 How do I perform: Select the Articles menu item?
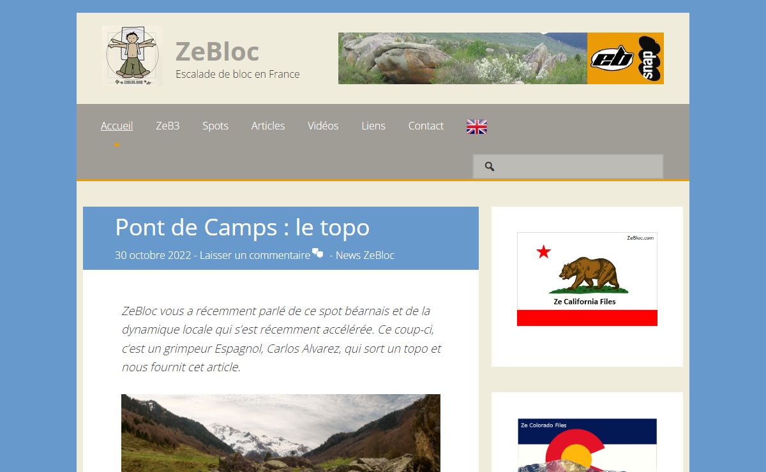pos(268,126)
